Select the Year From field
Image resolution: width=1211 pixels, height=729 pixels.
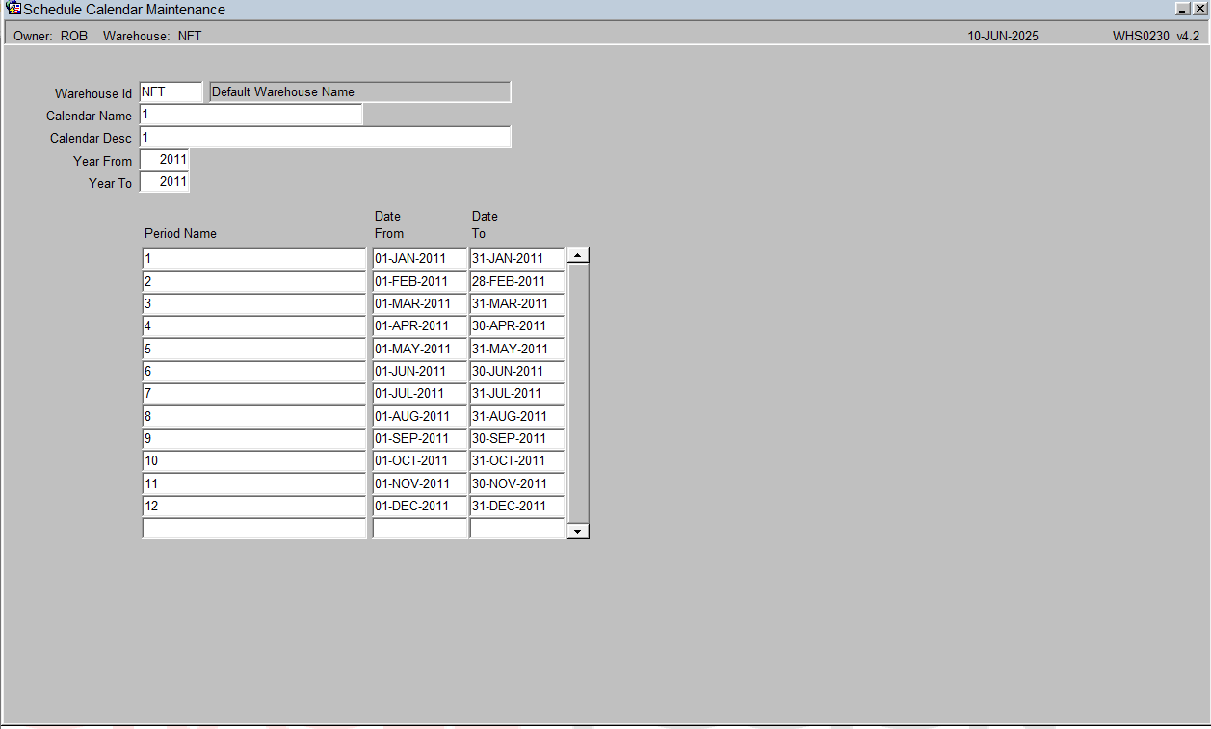(165, 160)
